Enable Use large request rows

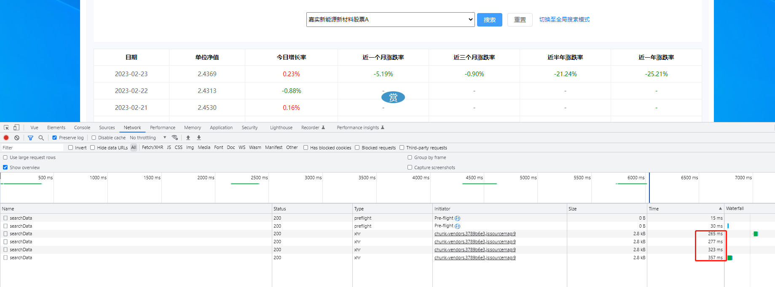(x=5, y=157)
